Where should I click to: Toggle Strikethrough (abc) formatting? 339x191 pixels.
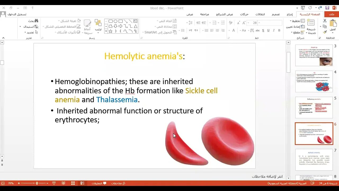(258, 31)
